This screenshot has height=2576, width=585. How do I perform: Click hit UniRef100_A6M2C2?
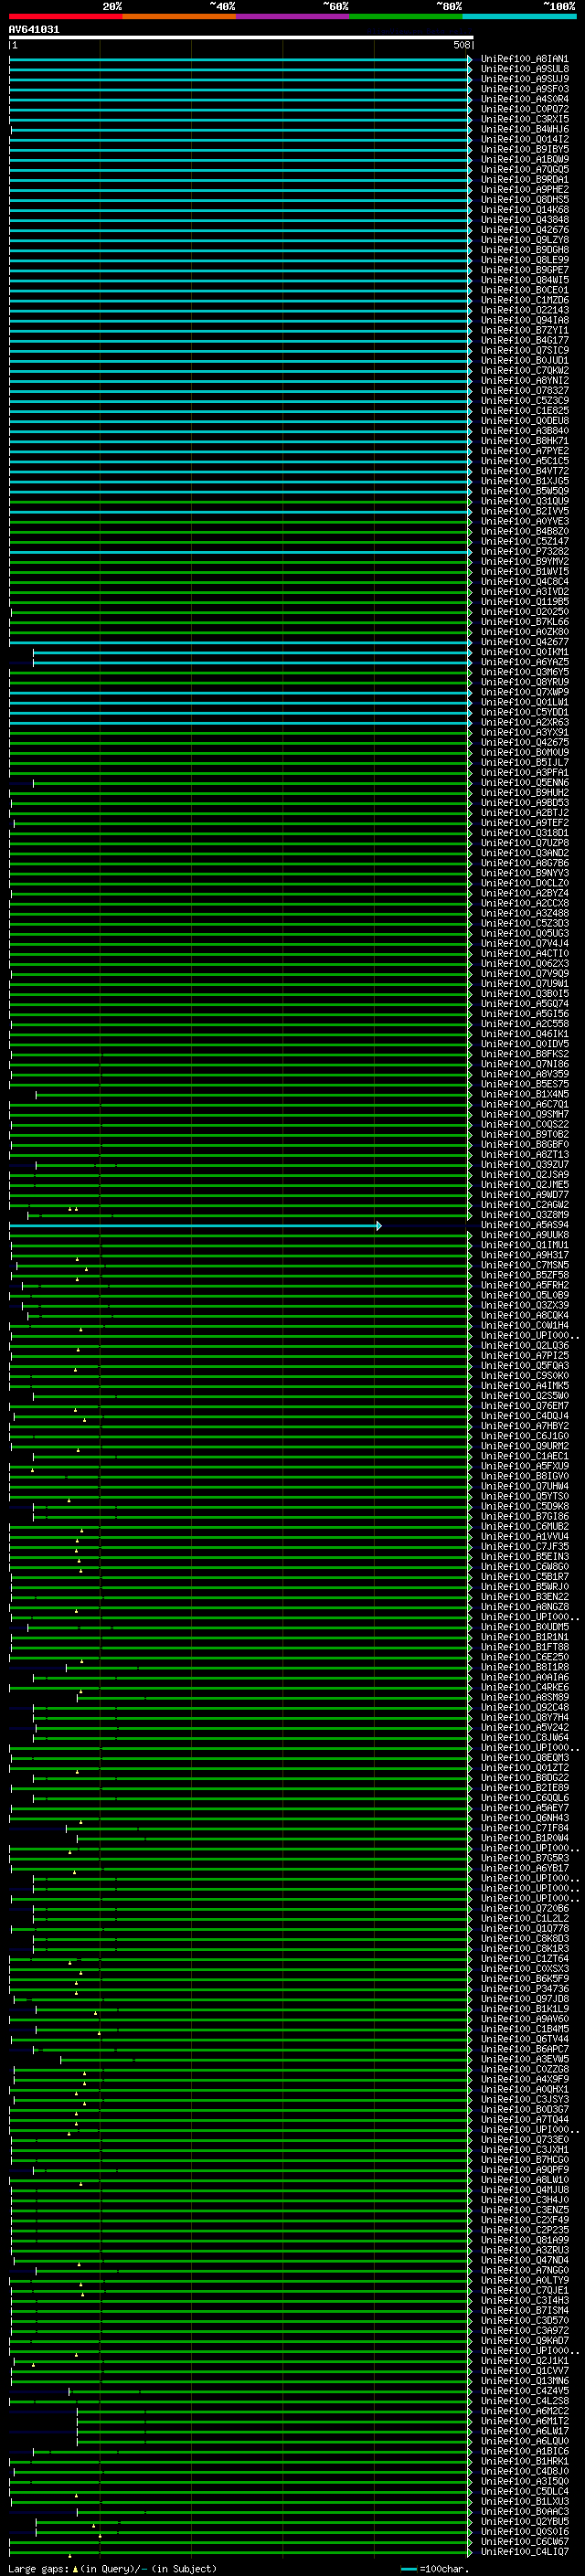pos(524,2412)
